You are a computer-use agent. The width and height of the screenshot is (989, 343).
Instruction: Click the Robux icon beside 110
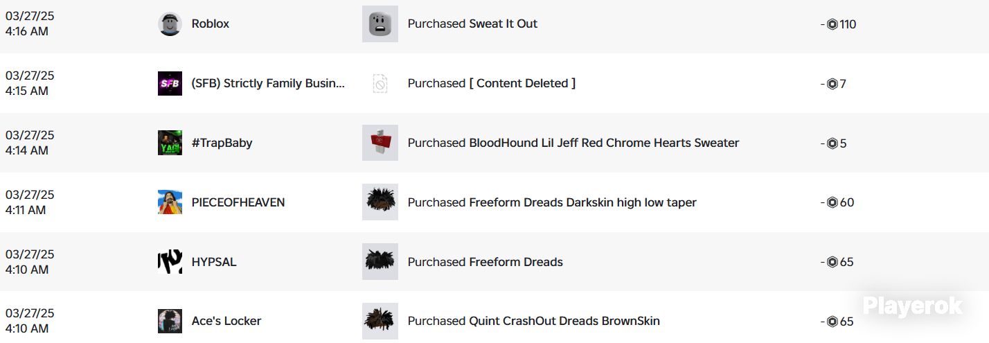tap(832, 24)
